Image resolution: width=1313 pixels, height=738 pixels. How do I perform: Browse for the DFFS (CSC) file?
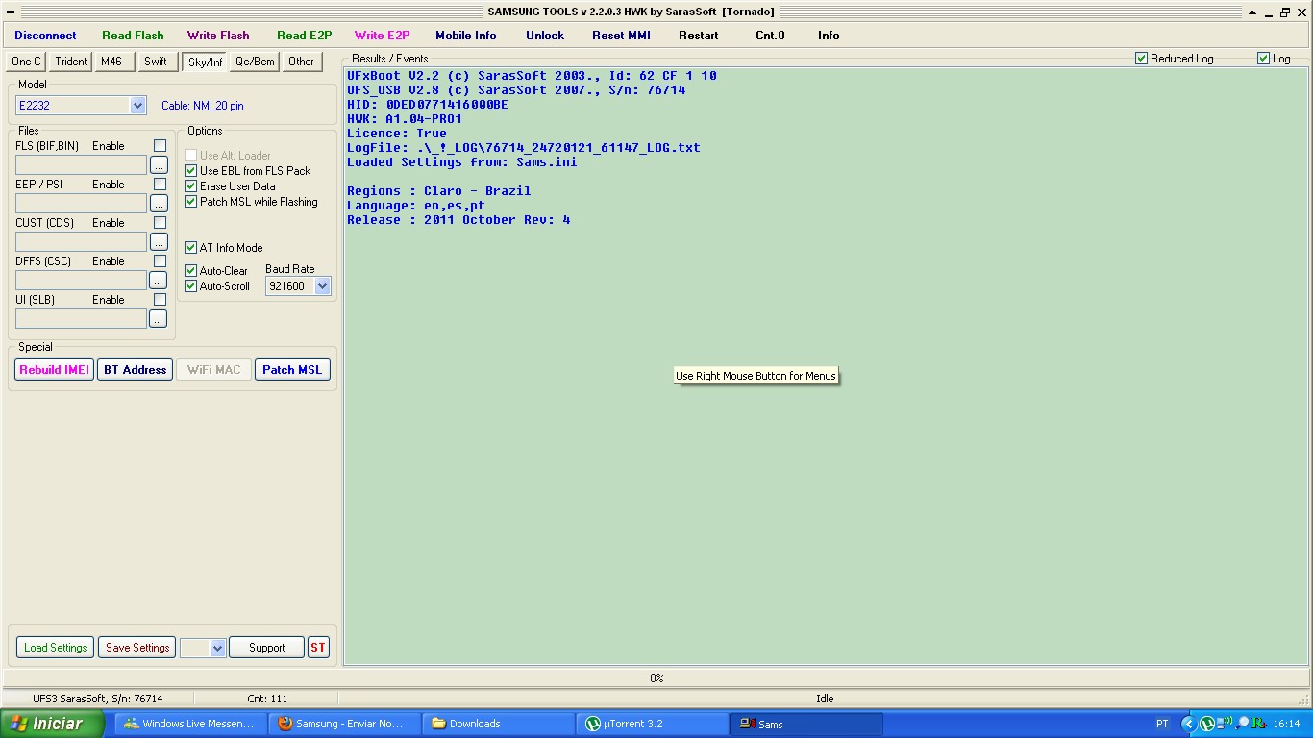pos(159,281)
